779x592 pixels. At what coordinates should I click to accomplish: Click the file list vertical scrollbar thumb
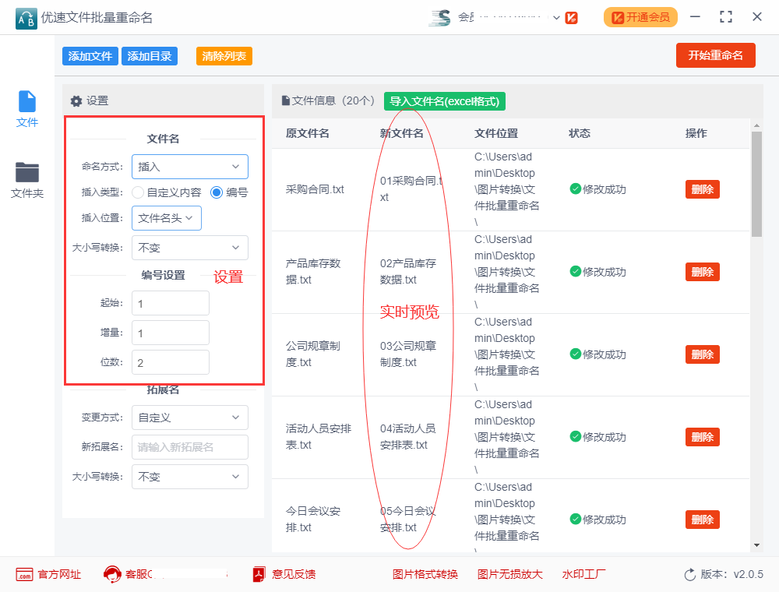click(x=756, y=185)
